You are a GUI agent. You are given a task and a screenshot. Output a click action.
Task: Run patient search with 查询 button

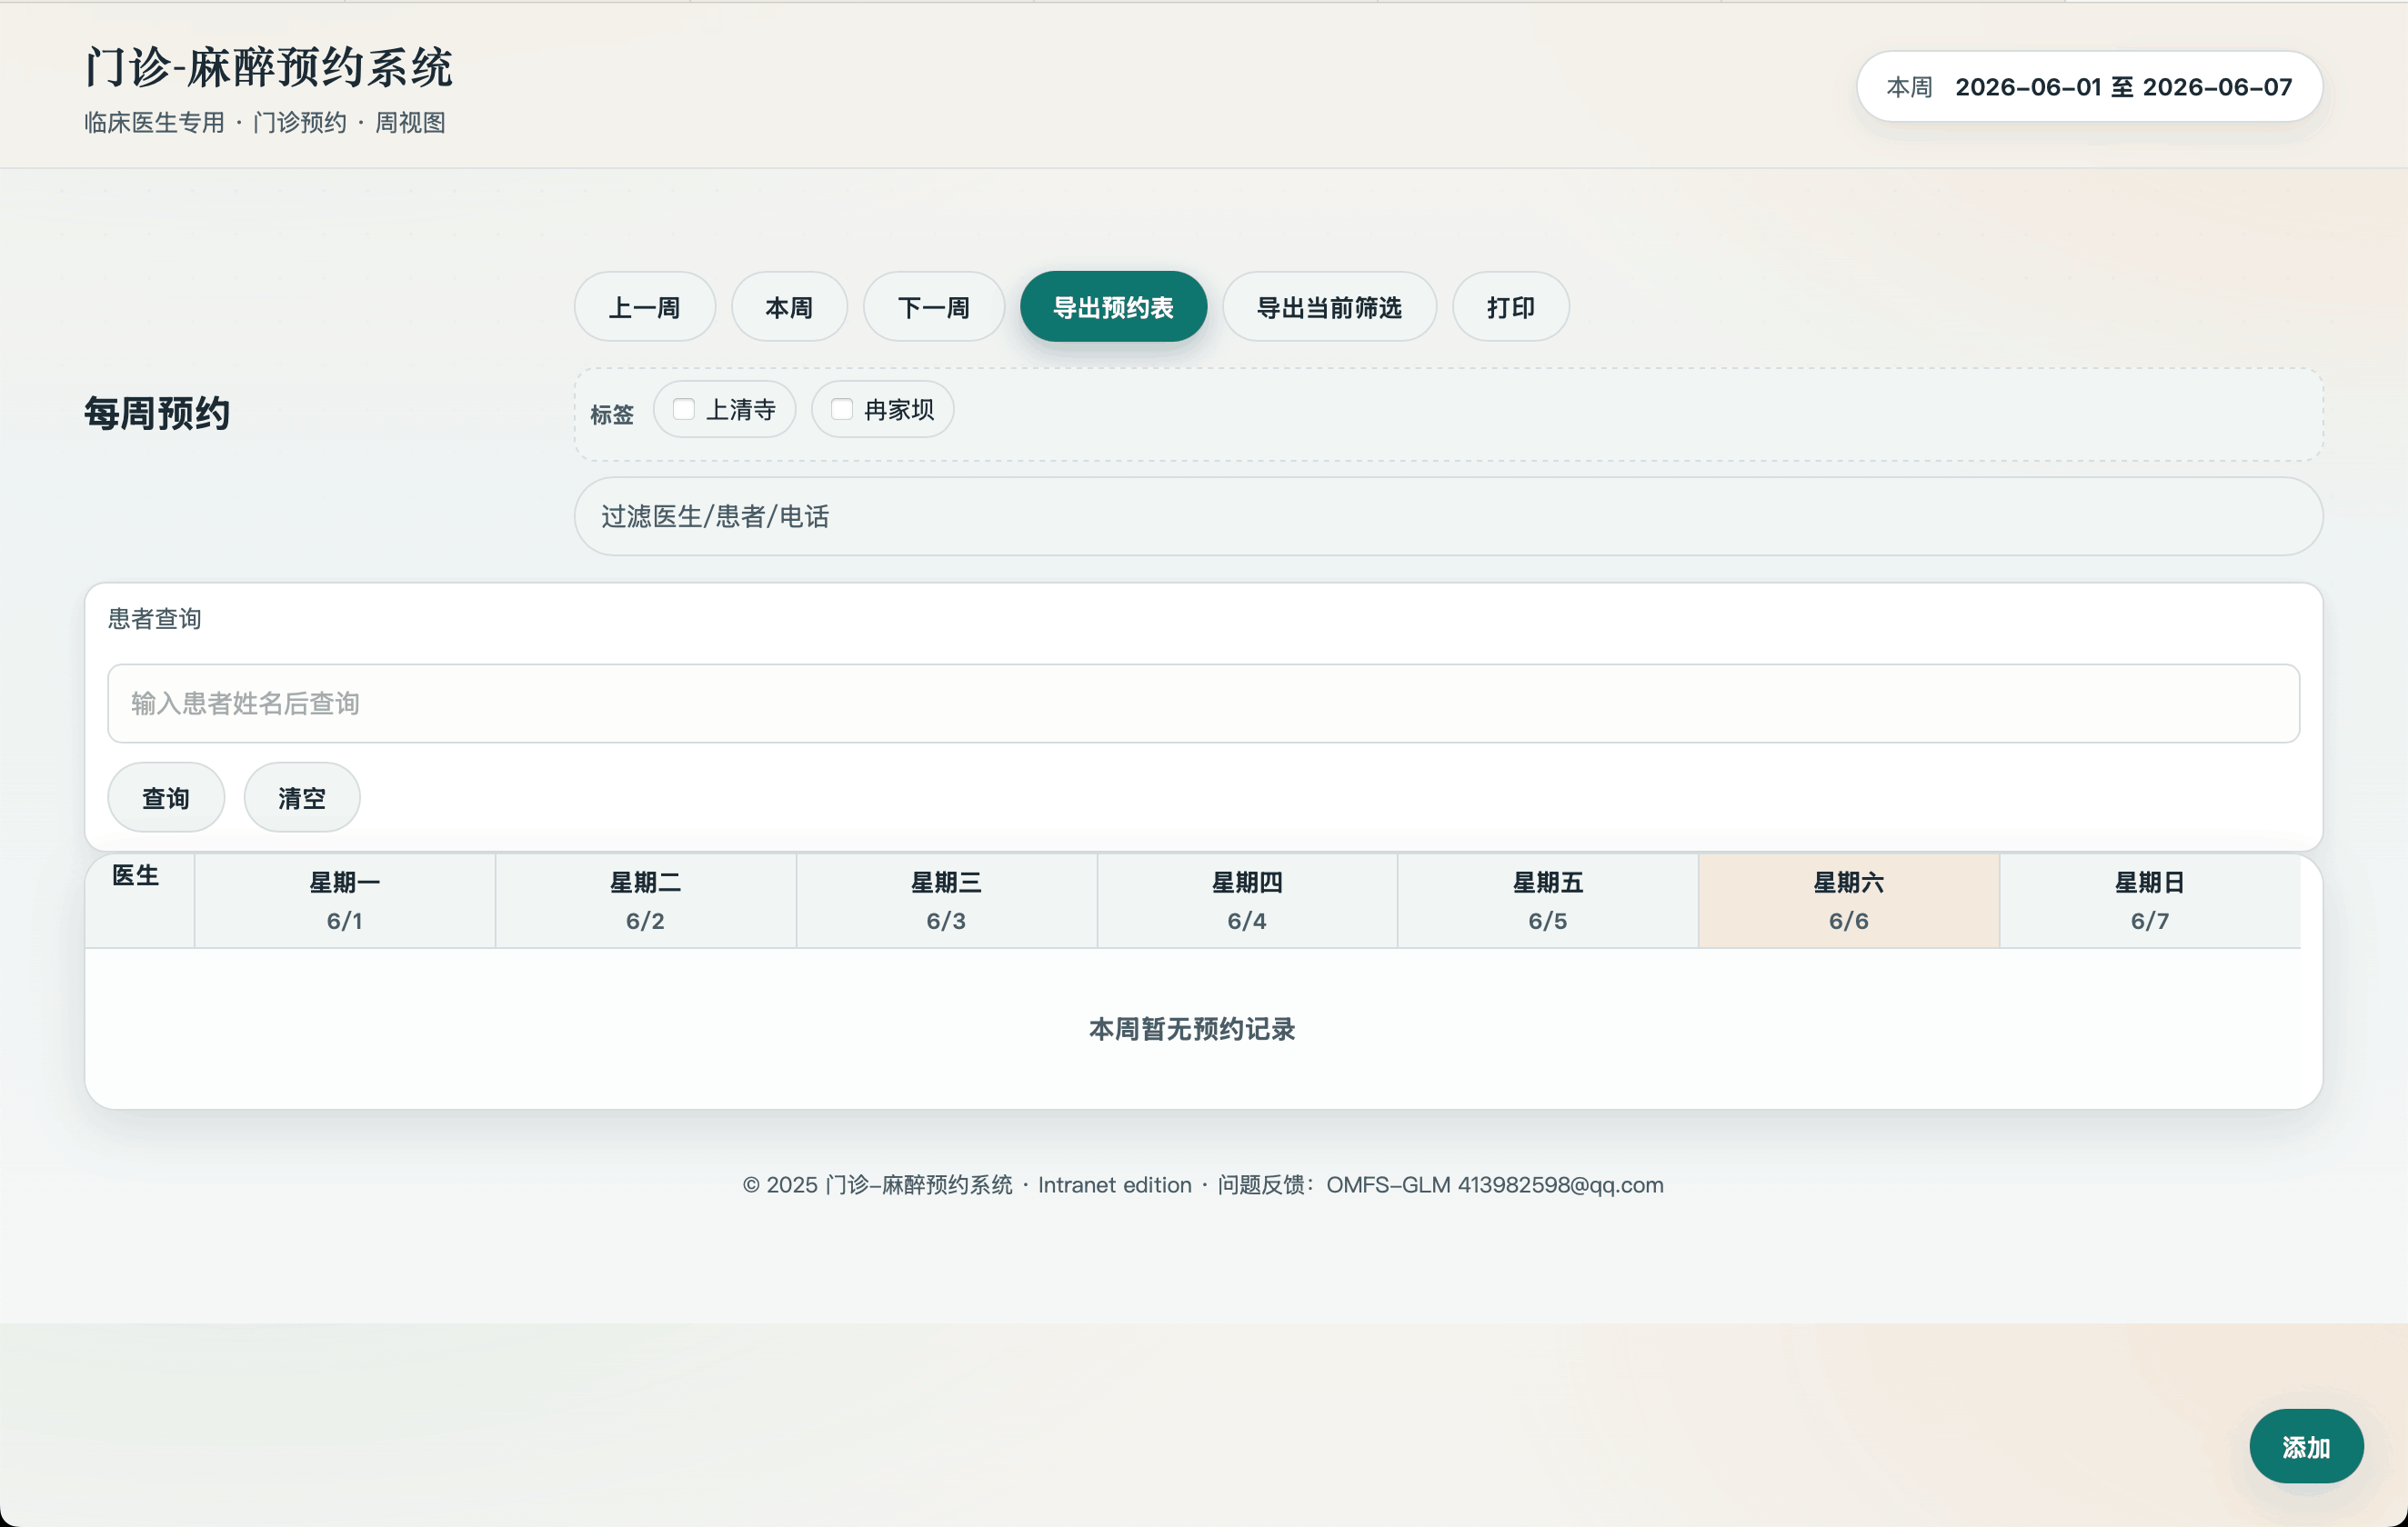(166, 797)
